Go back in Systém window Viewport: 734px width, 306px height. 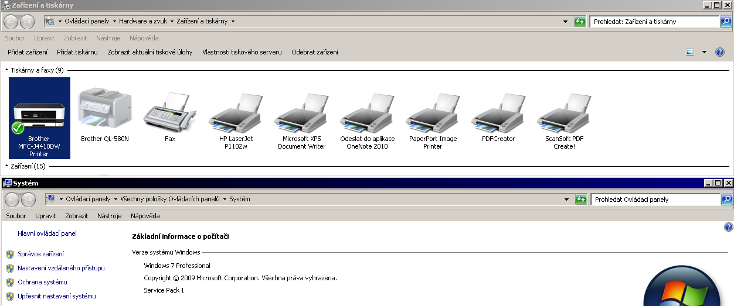12,200
